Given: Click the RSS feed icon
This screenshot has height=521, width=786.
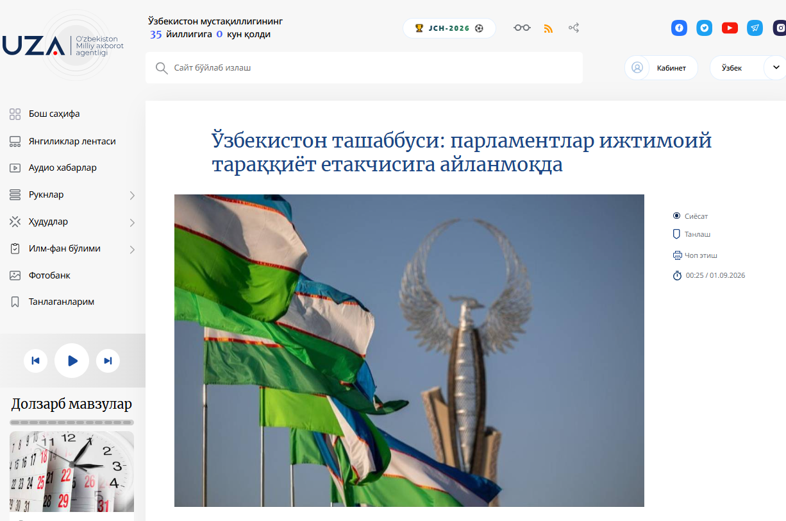Looking at the screenshot, I should click(x=548, y=28).
